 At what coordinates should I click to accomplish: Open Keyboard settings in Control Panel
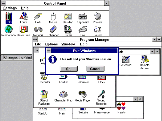(x=83, y=18)
